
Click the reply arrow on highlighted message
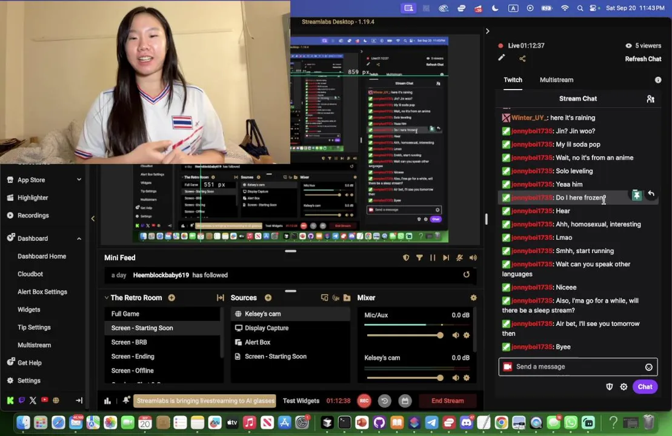pyautogui.click(x=651, y=194)
